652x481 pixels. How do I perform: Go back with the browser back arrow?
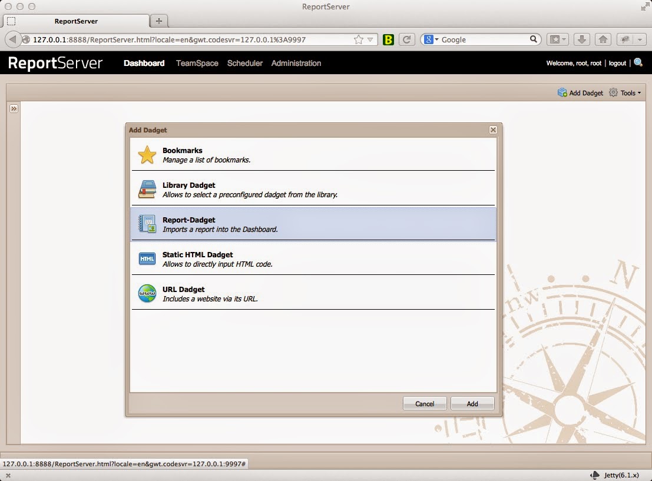click(13, 39)
